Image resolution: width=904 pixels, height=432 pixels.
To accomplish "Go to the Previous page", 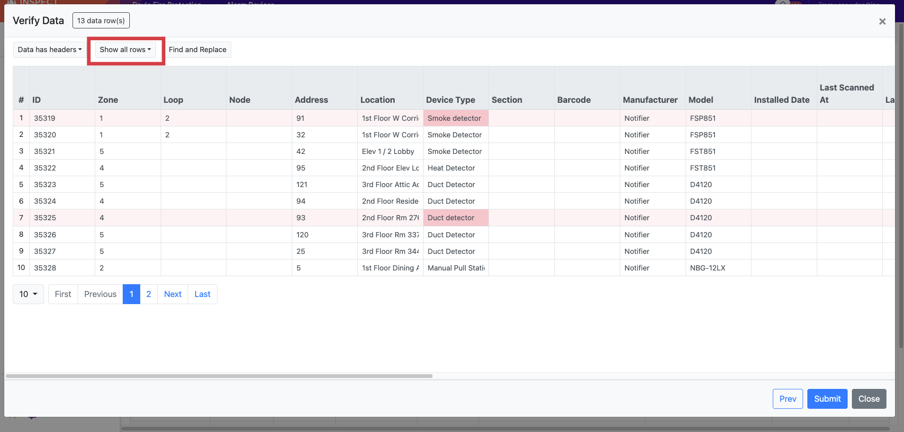I will point(100,294).
